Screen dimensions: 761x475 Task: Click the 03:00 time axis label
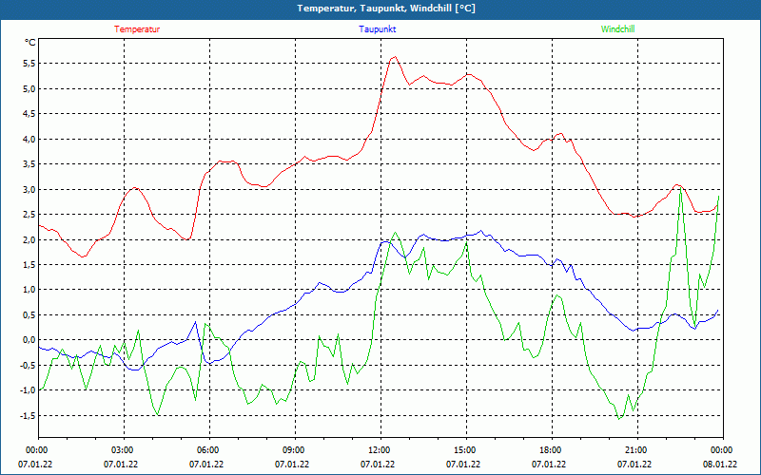tap(122, 450)
